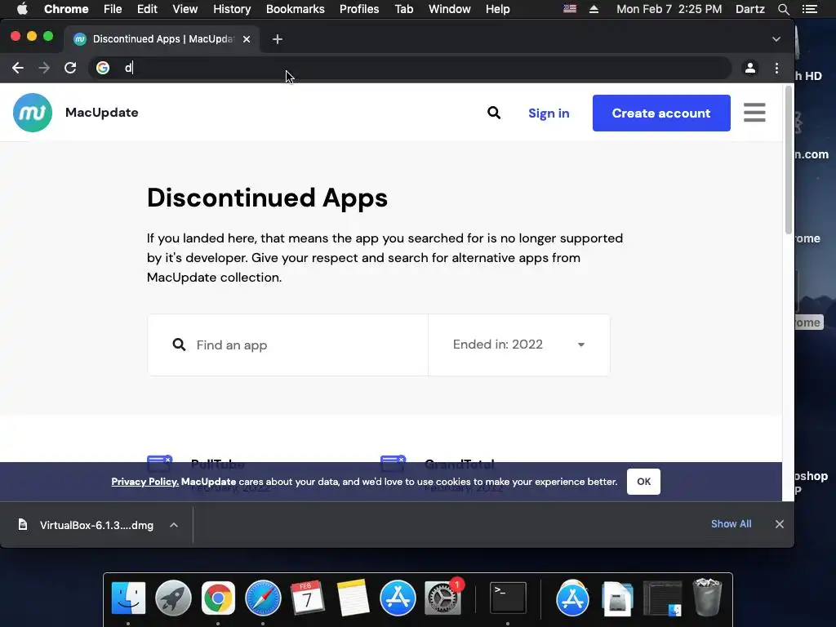Open the Apple menu

tap(22, 9)
